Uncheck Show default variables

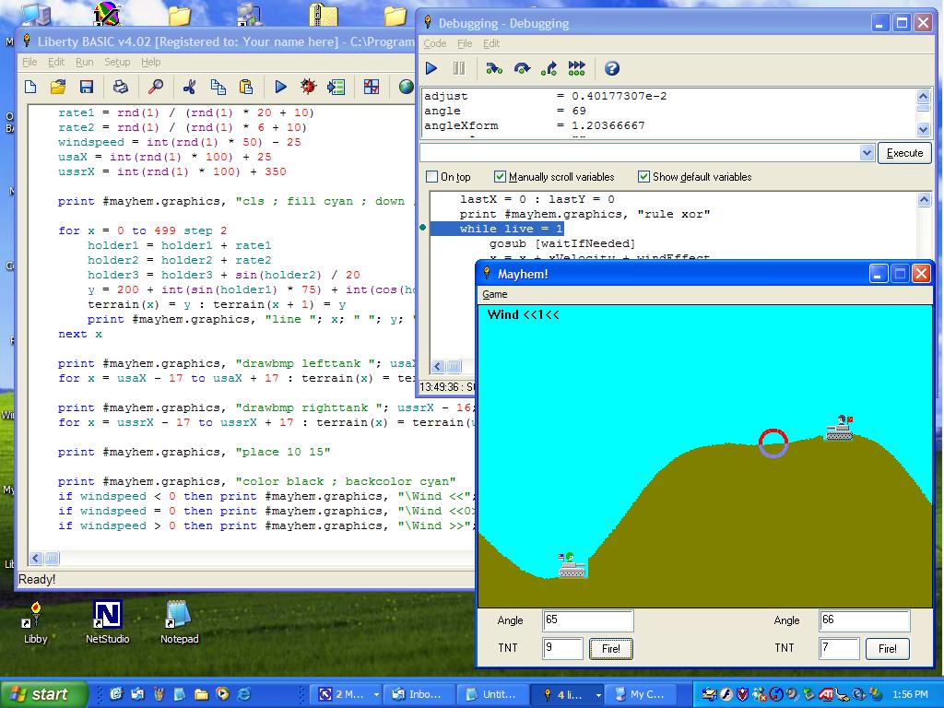coord(643,176)
